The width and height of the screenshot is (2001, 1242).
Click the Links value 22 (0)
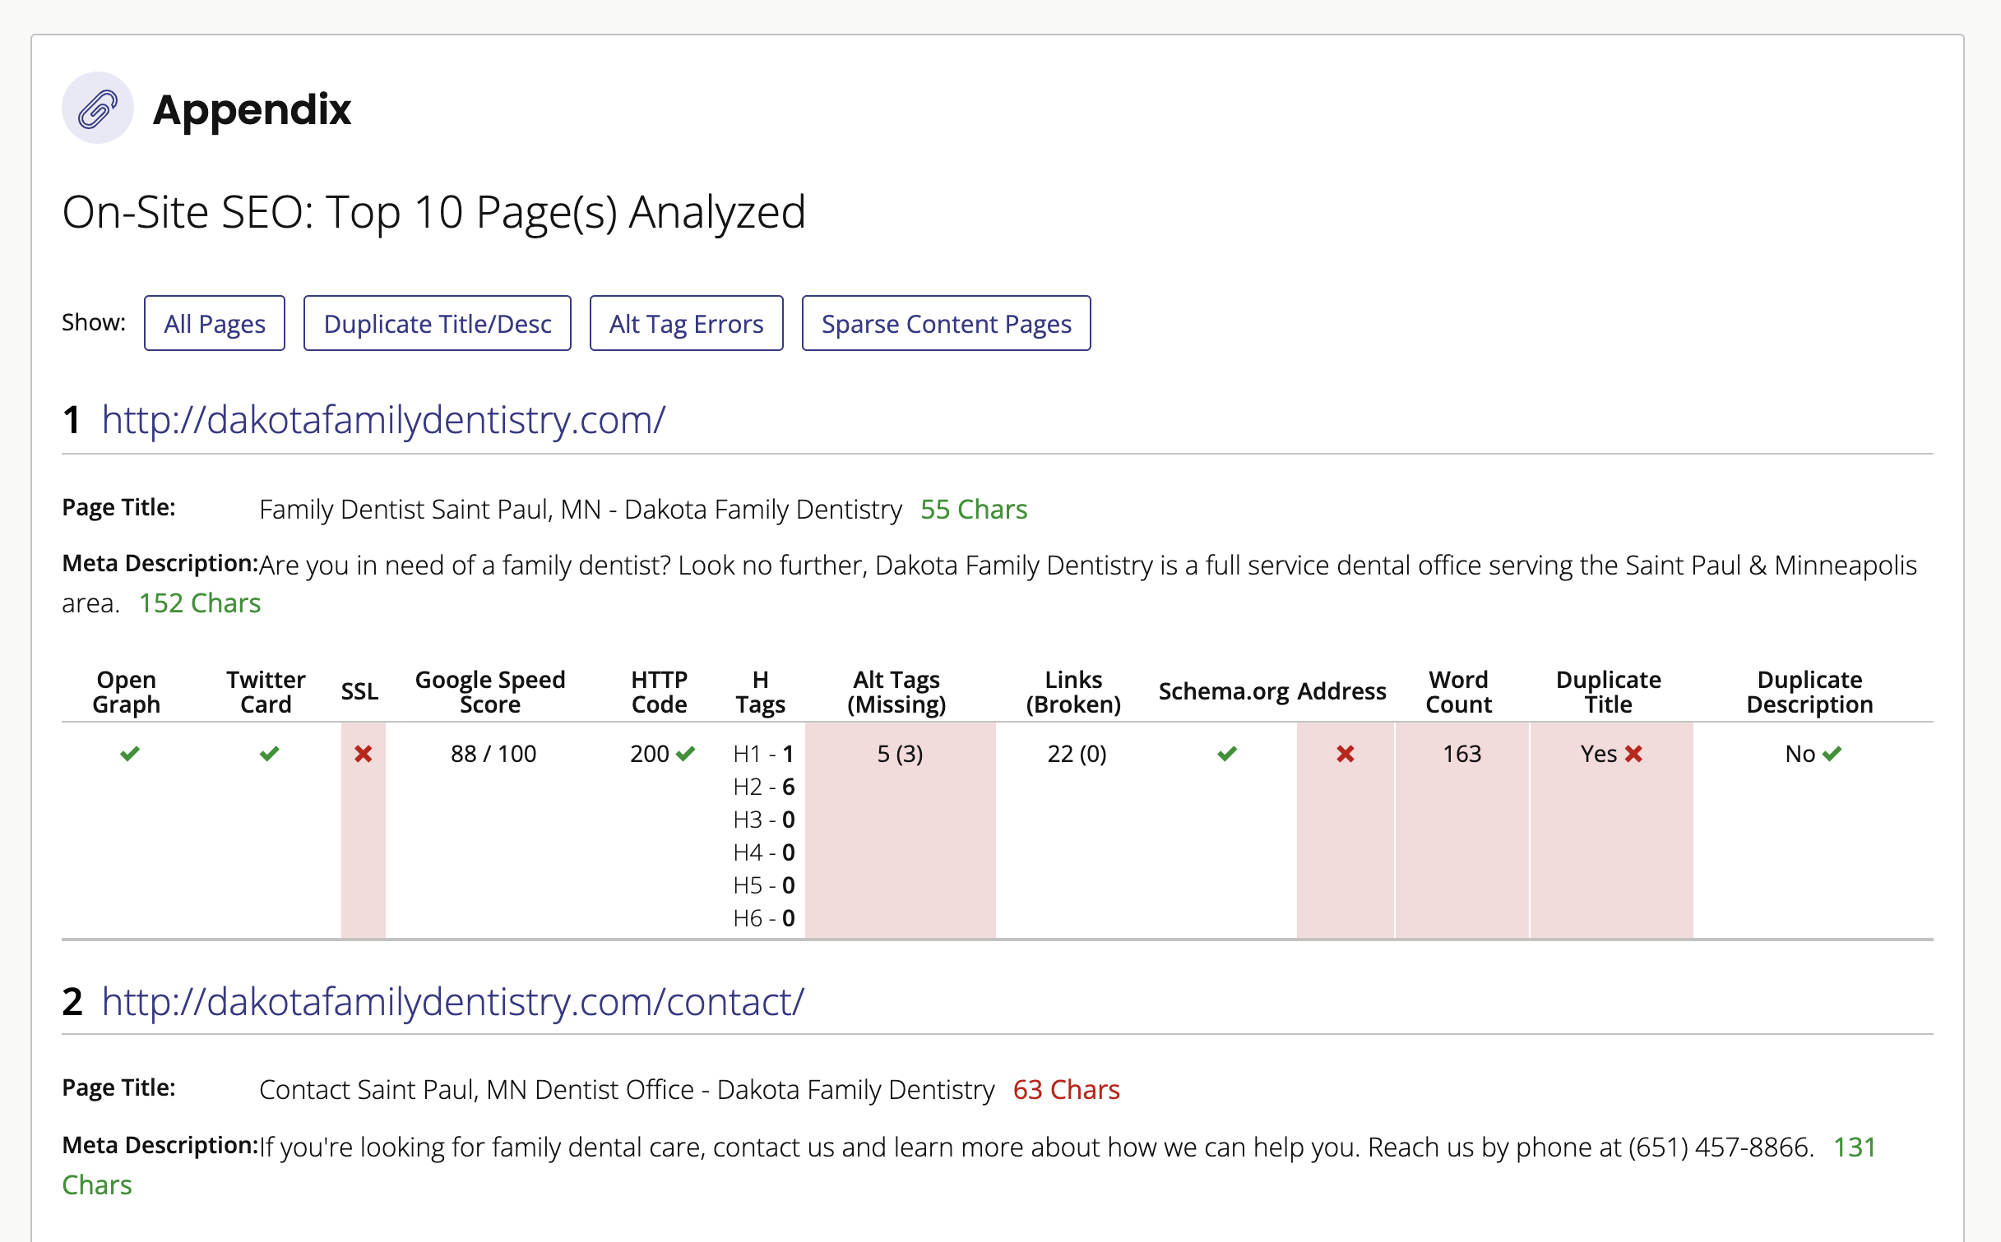(x=1077, y=754)
